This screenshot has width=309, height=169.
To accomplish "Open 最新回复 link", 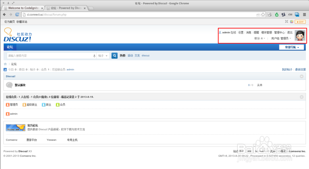I will [x=301, y=69].
